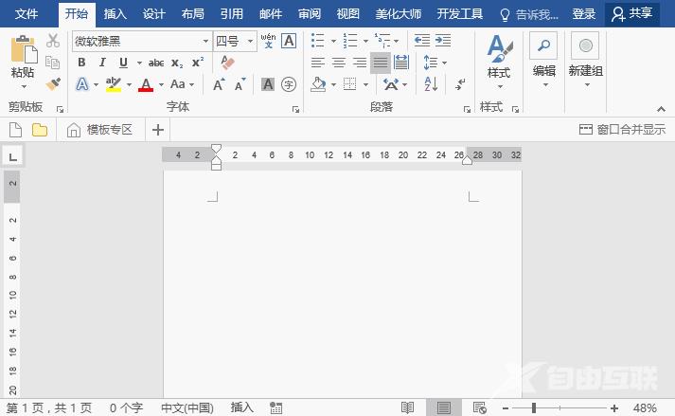Toggle Bold formatting
Viewport: 675px width, 416px height.
point(81,63)
